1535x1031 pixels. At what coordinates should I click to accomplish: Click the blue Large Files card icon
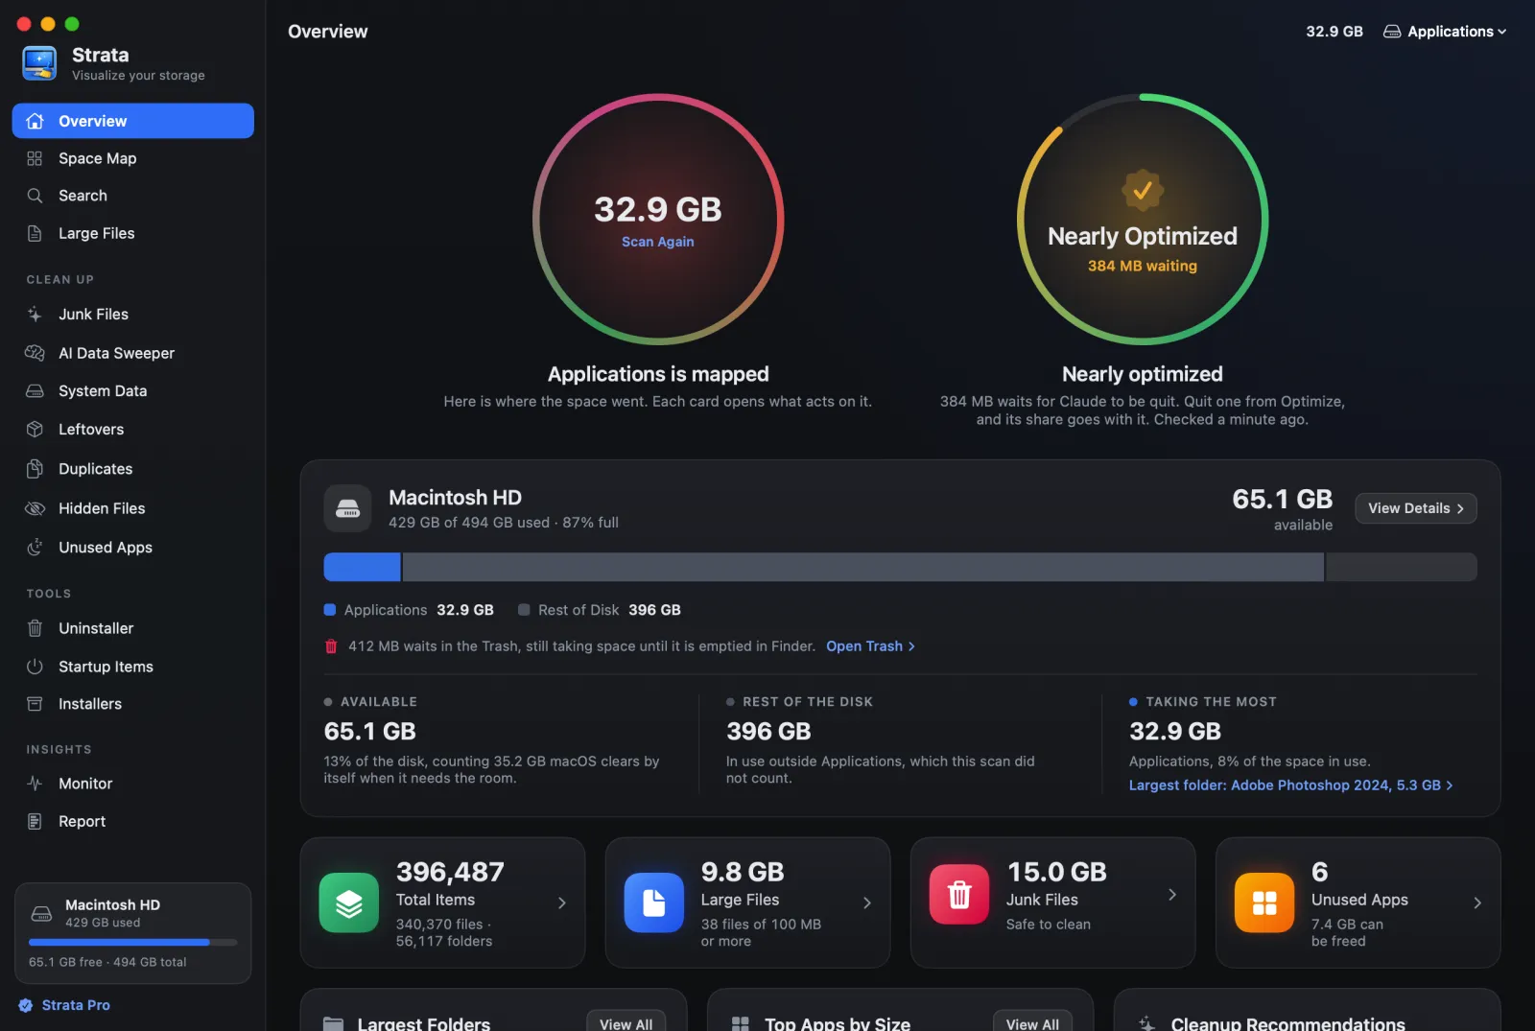[654, 902]
